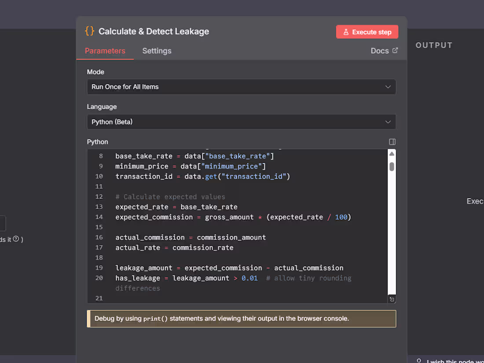Click the Execute step button
This screenshot has width=484, height=363.
click(x=367, y=32)
